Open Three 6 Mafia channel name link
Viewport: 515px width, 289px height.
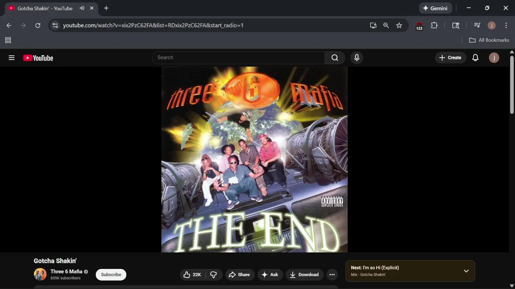pos(66,271)
